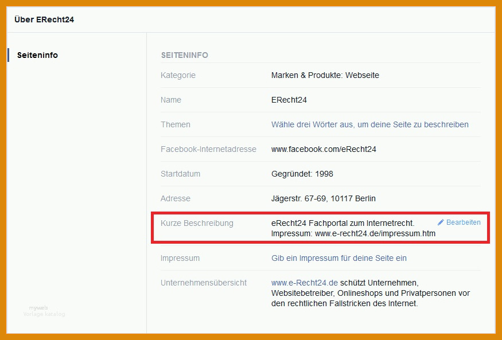This screenshot has height=340, width=502.
Task: Select the 'Marken & Produkte: Webseite' category value
Action: [x=325, y=75]
